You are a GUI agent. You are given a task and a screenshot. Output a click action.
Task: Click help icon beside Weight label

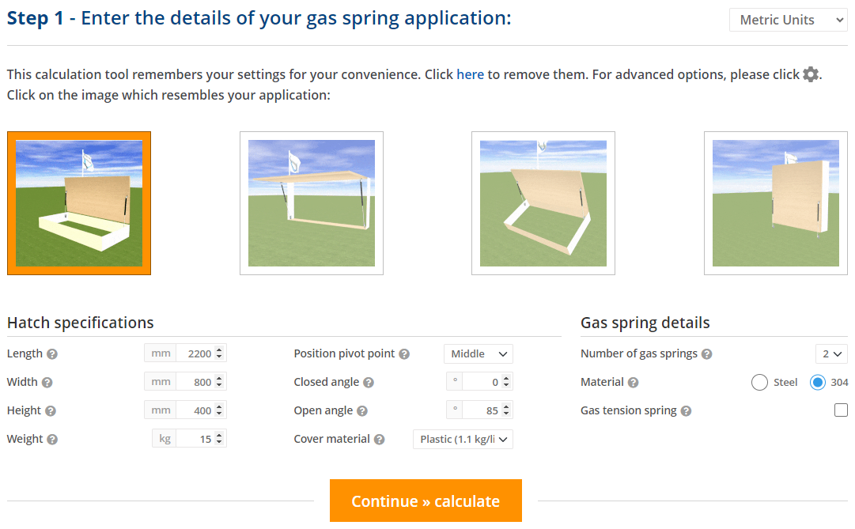pos(52,440)
